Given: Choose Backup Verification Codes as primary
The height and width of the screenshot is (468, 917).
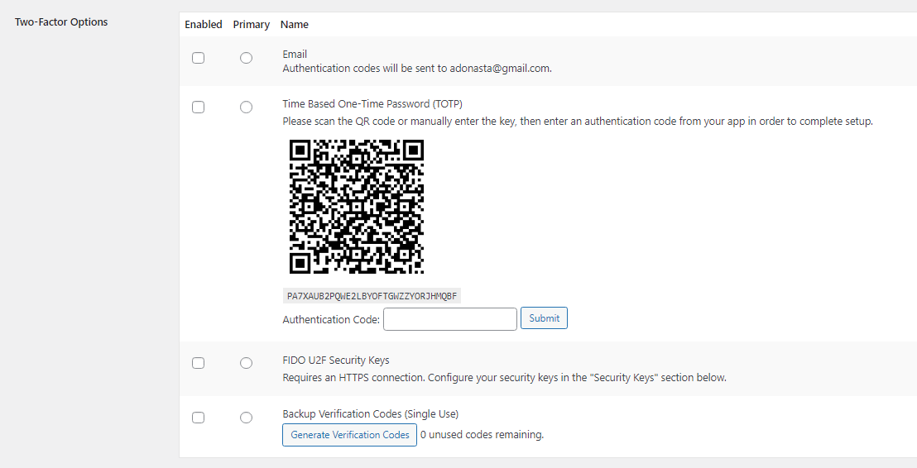Looking at the screenshot, I should point(246,418).
